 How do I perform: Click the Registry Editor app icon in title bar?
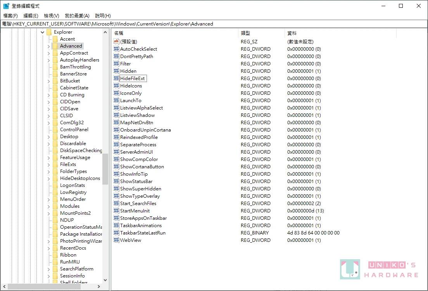pos(6,6)
